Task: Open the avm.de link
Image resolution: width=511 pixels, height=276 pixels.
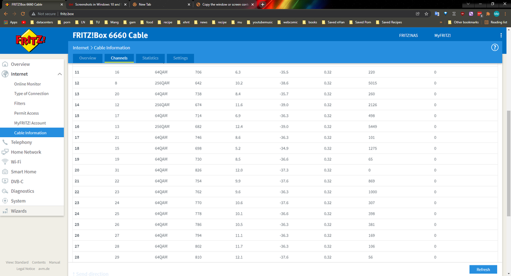Action: [44, 269]
